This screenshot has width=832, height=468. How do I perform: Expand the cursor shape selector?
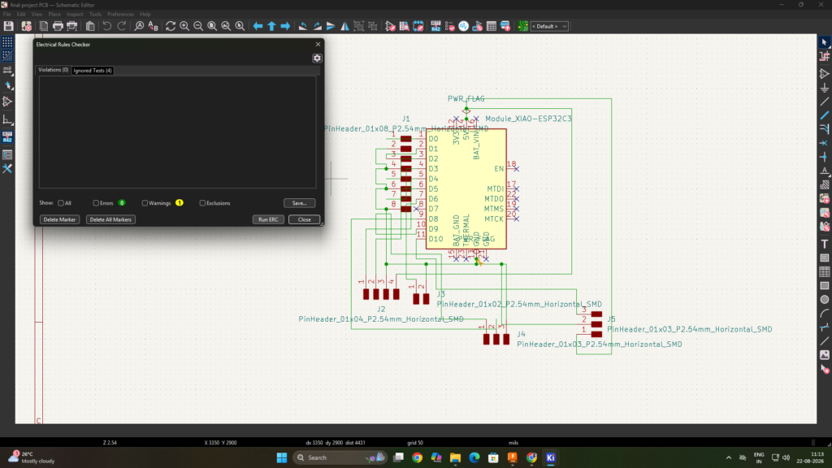click(7, 85)
